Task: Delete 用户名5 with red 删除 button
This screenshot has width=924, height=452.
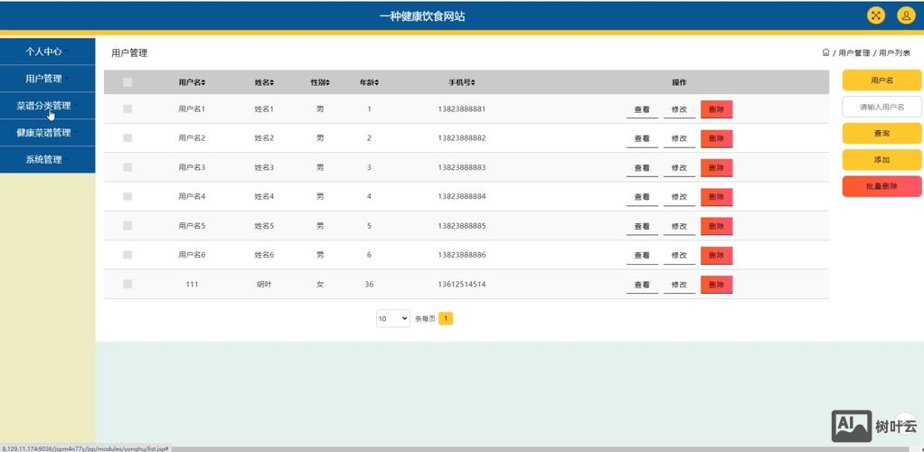Action: 717,226
